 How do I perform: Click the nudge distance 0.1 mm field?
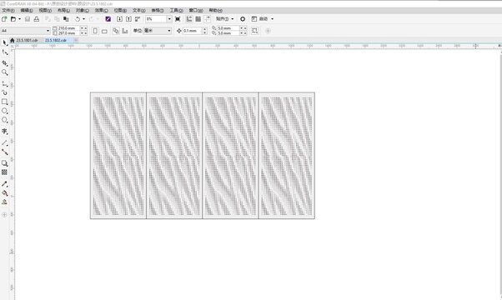point(192,31)
